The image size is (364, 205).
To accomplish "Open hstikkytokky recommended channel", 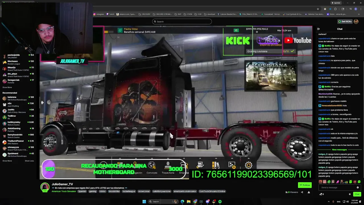I will [x=18, y=123].
